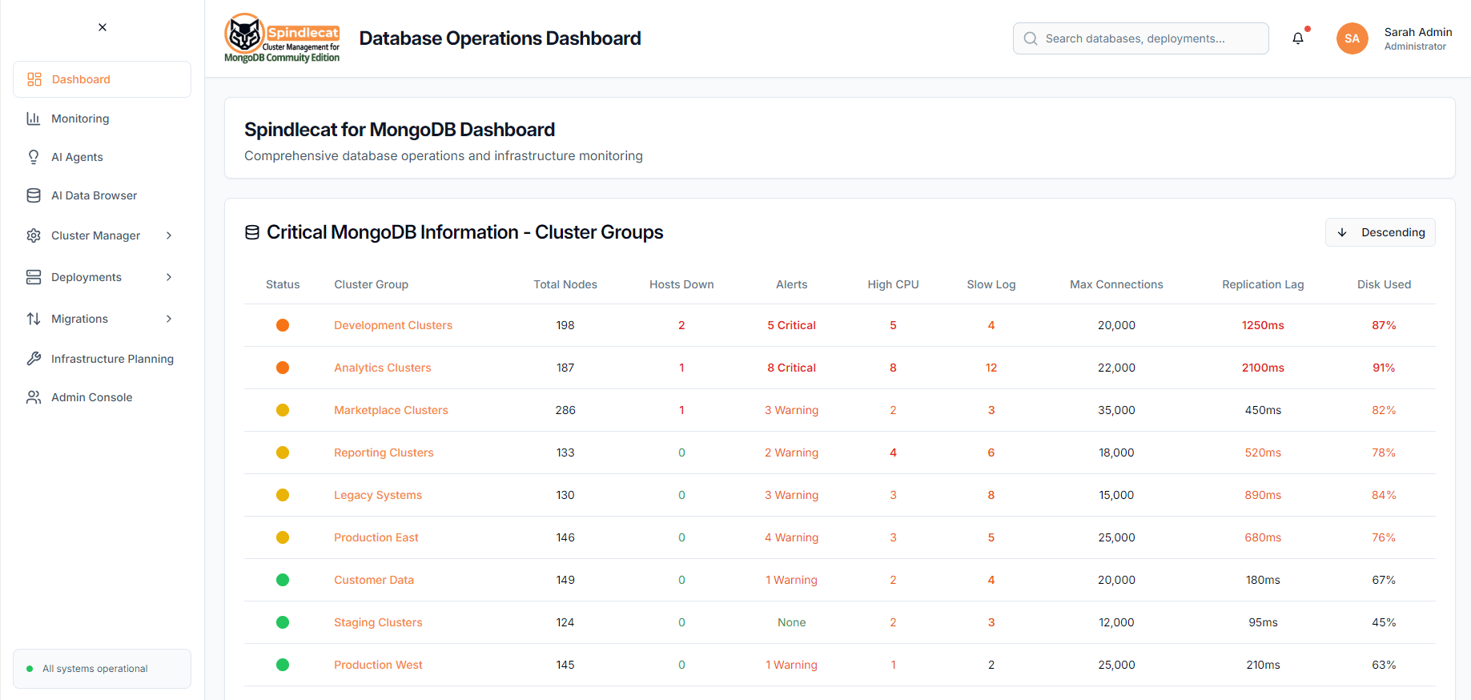Click the Dashboard grid icon in sidebar
This screenshot has width=1471, height=700.
point(34,79)
